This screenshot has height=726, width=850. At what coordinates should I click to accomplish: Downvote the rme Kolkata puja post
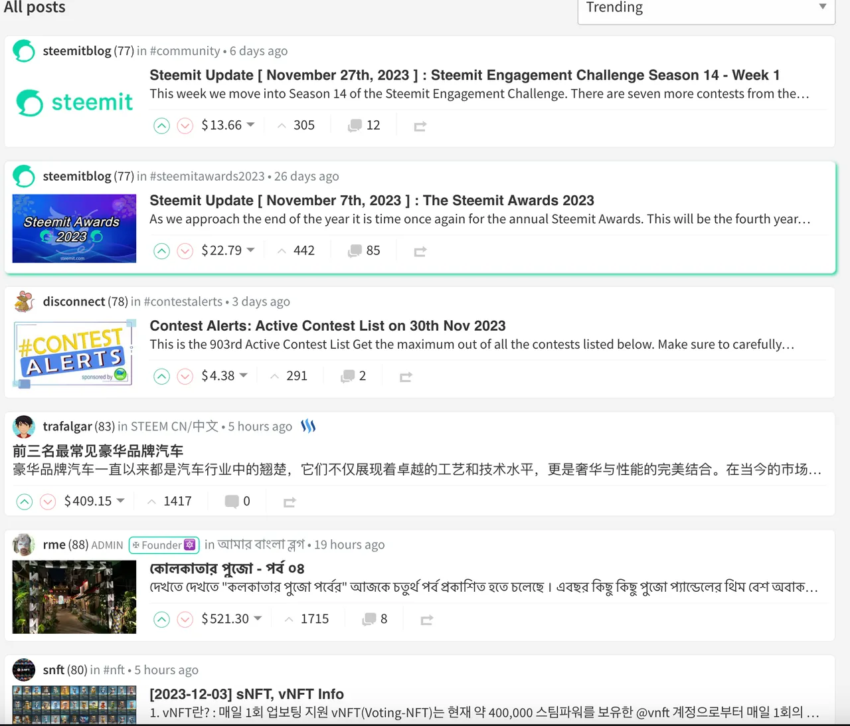[x=185, y=620]
